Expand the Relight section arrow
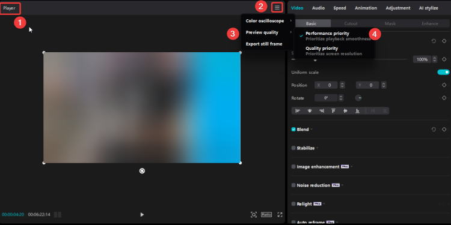This screenshot has width=451, height=225. (324, 204)
